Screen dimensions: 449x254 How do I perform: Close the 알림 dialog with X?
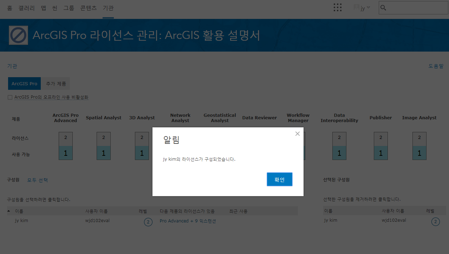(x=298, y=134)
